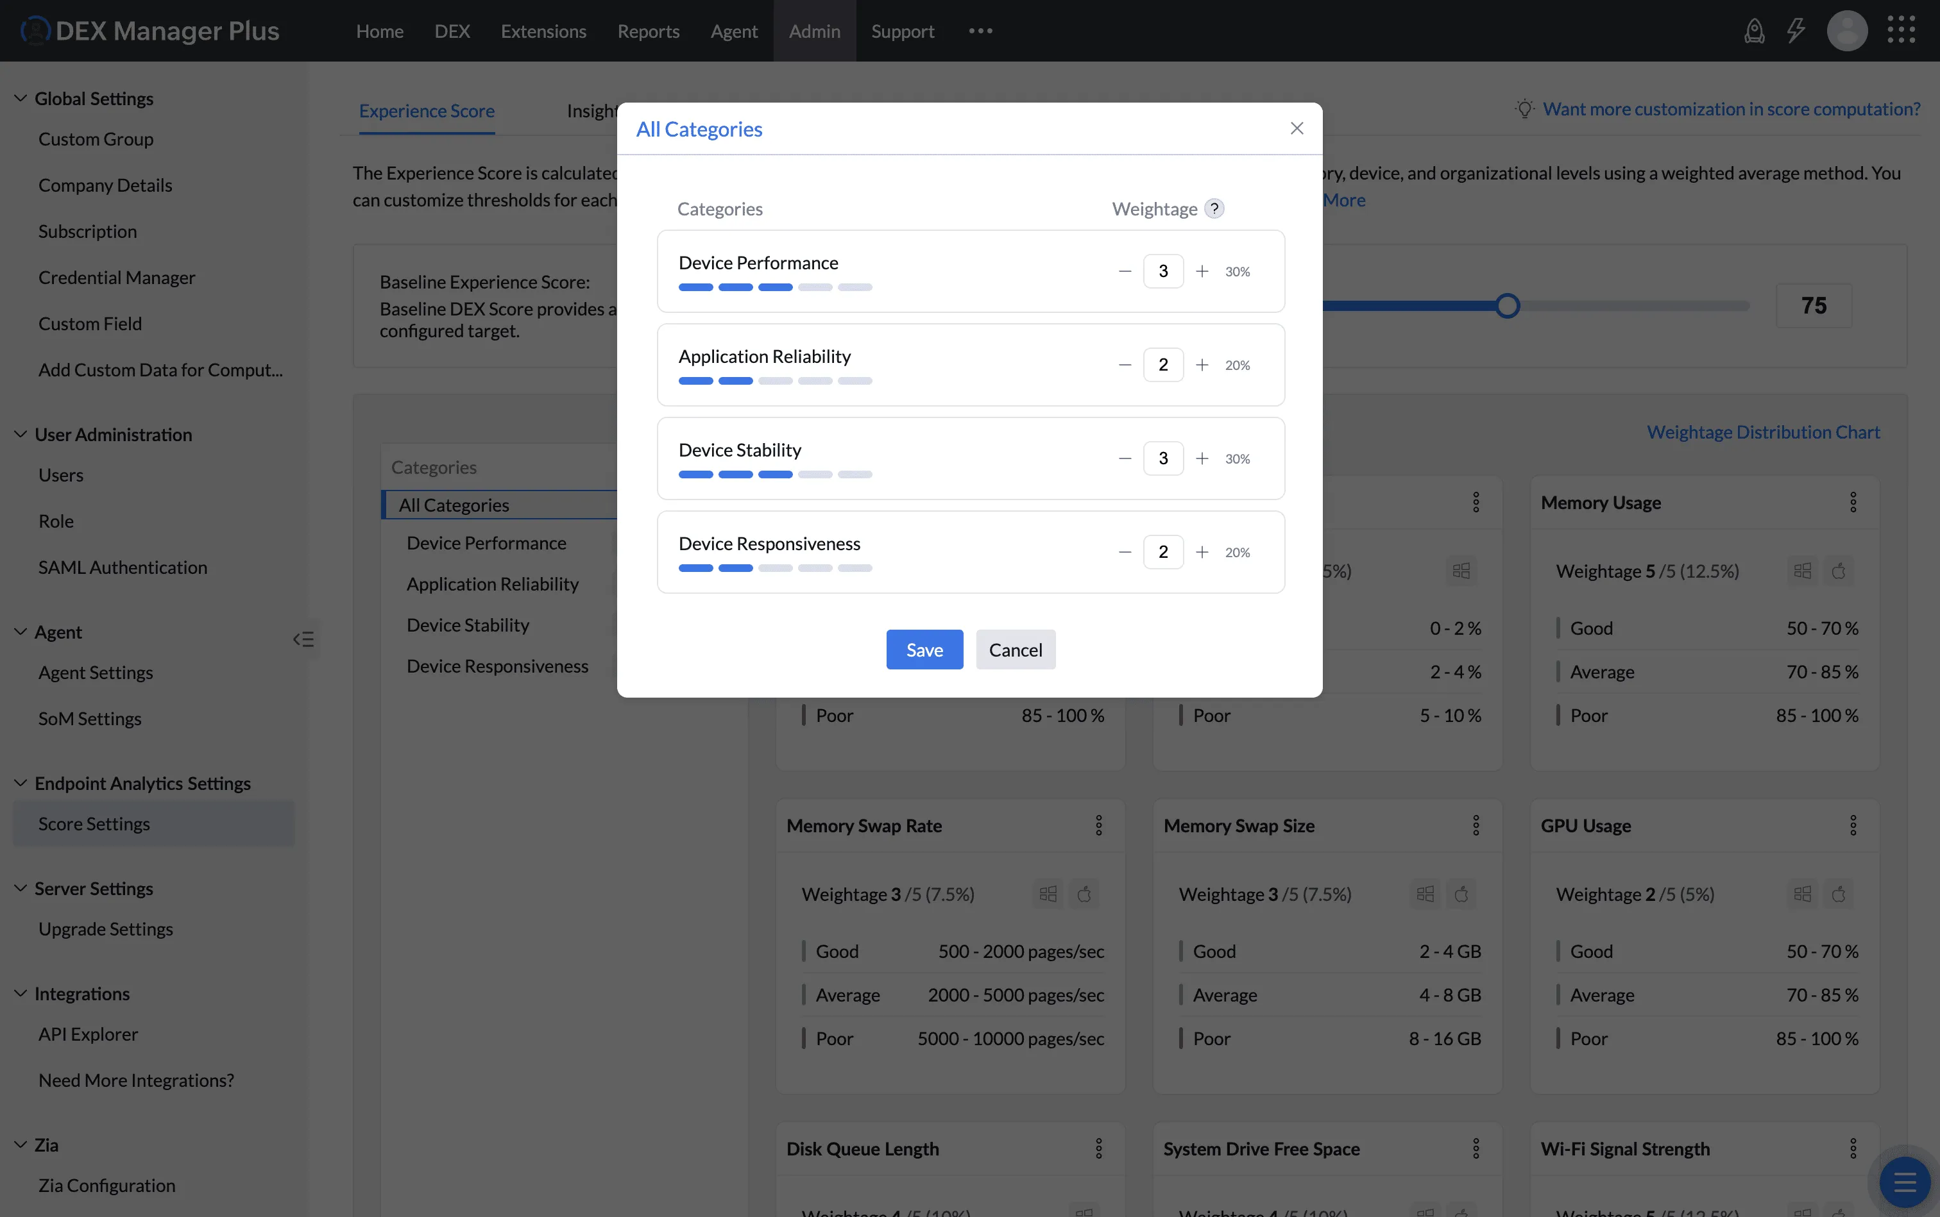The height and width of the screenshot is (1217, 1940).
Task: Select Windows icon on Memory Usage card
Action: pos(1802,571)
